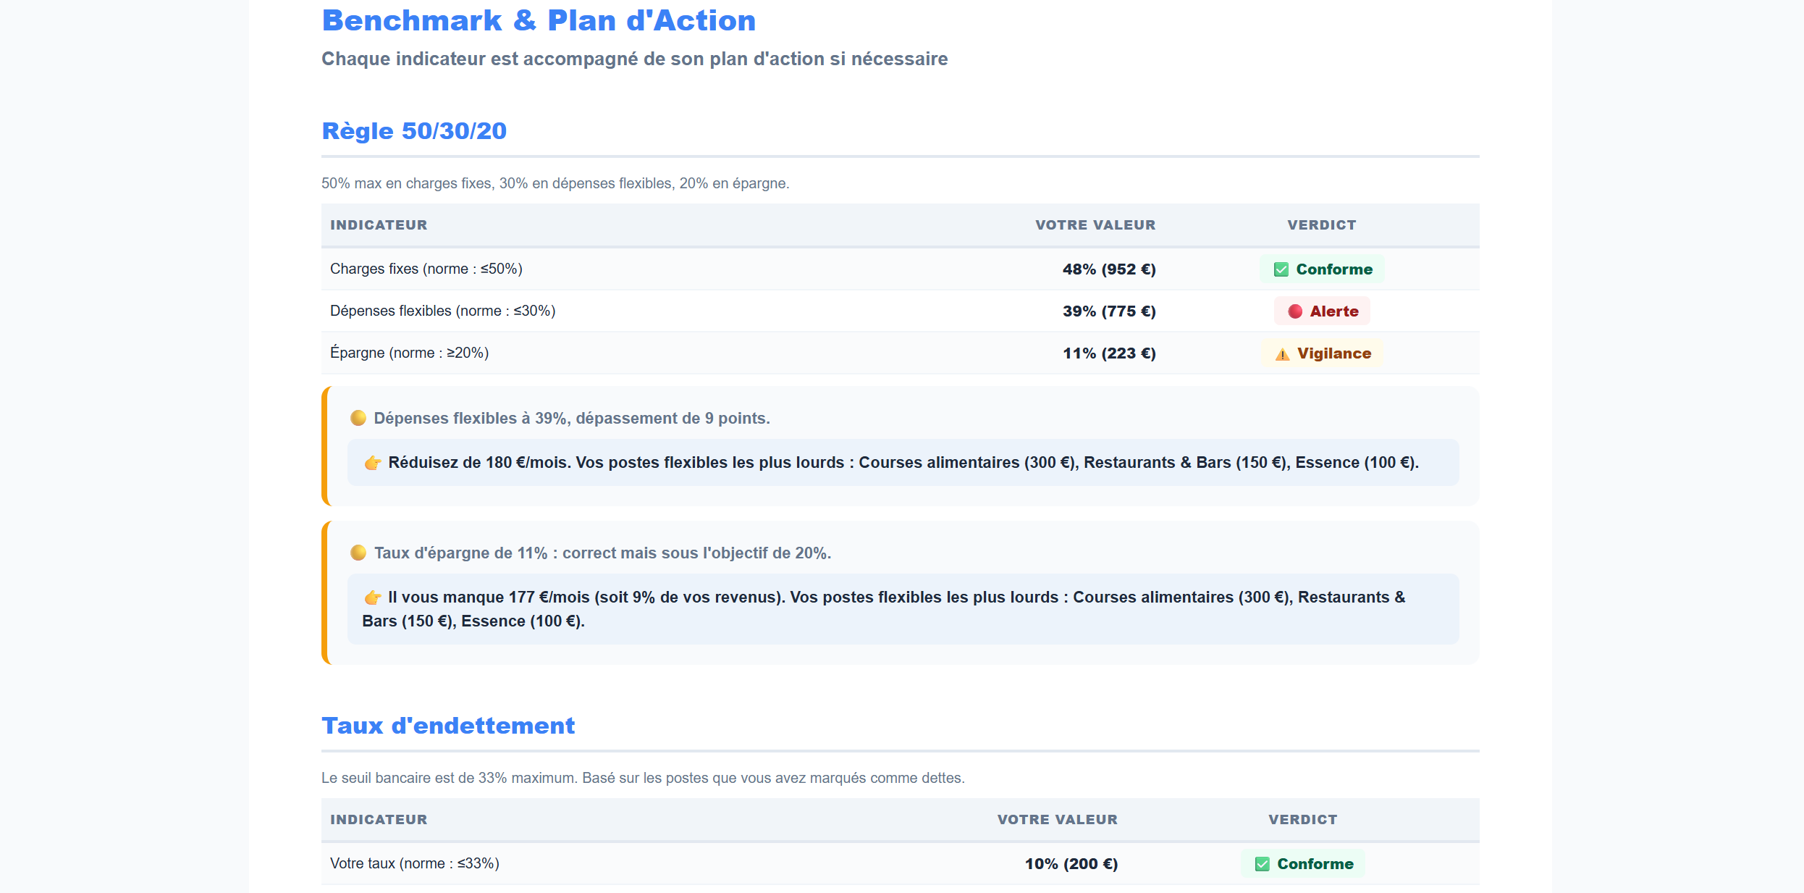Click the green checkmark icon beside Charges fixes Conforme
Image resolution: width=1804 pixels, height=893 pixels.
pos(1281,269)
